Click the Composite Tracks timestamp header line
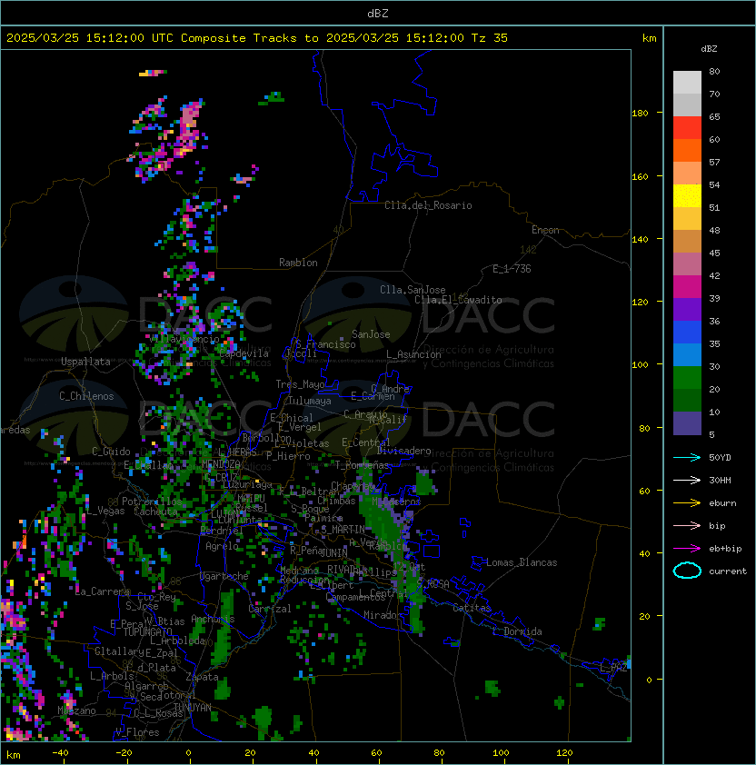The width and height of the screenshot is (756, 765). (257, 38)
